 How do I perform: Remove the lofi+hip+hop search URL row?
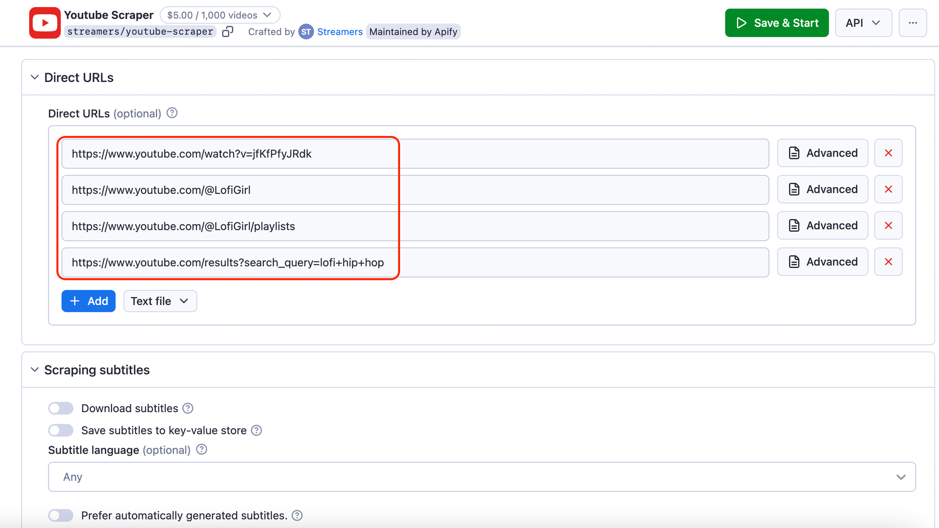coord(888,262)
